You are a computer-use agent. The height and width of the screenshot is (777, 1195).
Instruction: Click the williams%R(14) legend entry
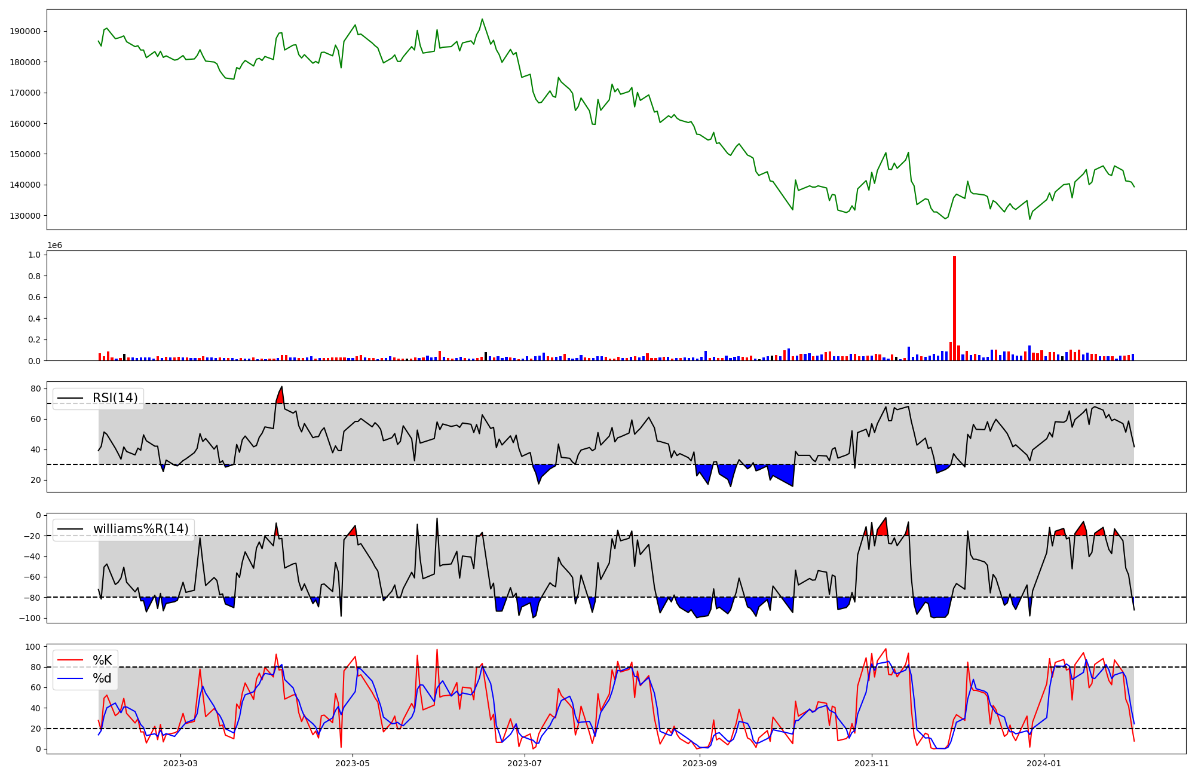[x=140, y=529]
